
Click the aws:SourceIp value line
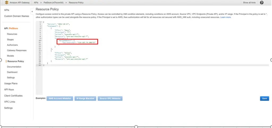79,43
